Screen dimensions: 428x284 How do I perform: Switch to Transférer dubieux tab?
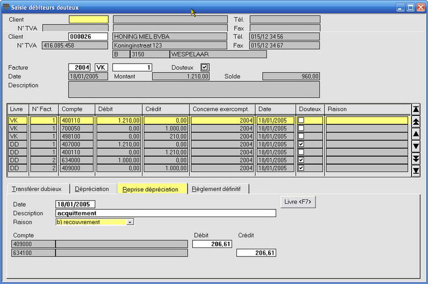(37, 189)
